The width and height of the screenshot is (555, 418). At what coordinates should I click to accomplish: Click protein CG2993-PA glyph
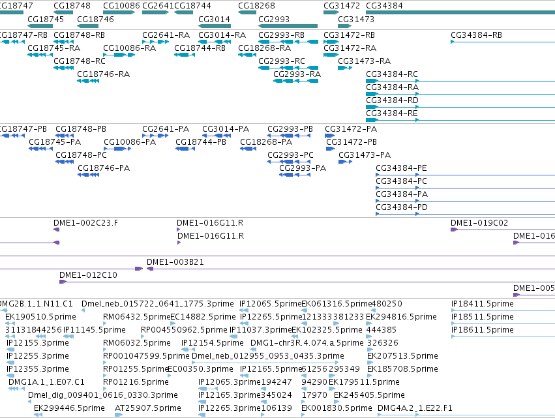point(295,175)
